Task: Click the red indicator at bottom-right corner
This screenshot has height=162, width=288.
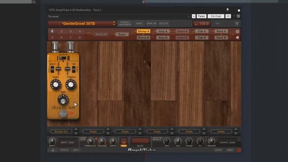Action: pos(239,150)
